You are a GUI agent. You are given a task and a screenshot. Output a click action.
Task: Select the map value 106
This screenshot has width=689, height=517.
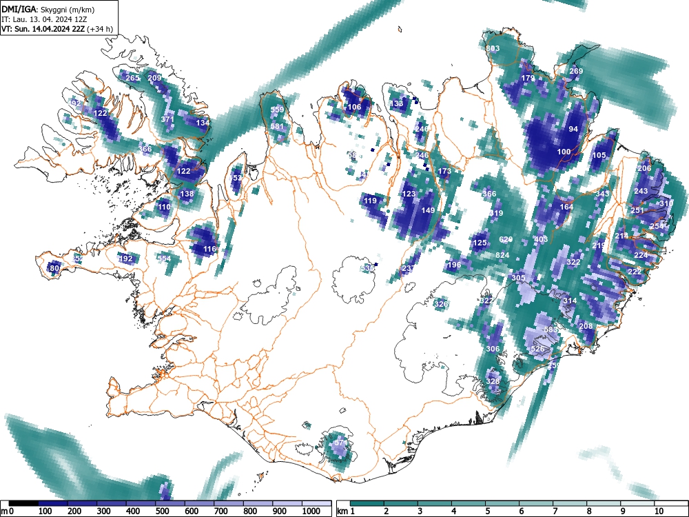[354, 107]
